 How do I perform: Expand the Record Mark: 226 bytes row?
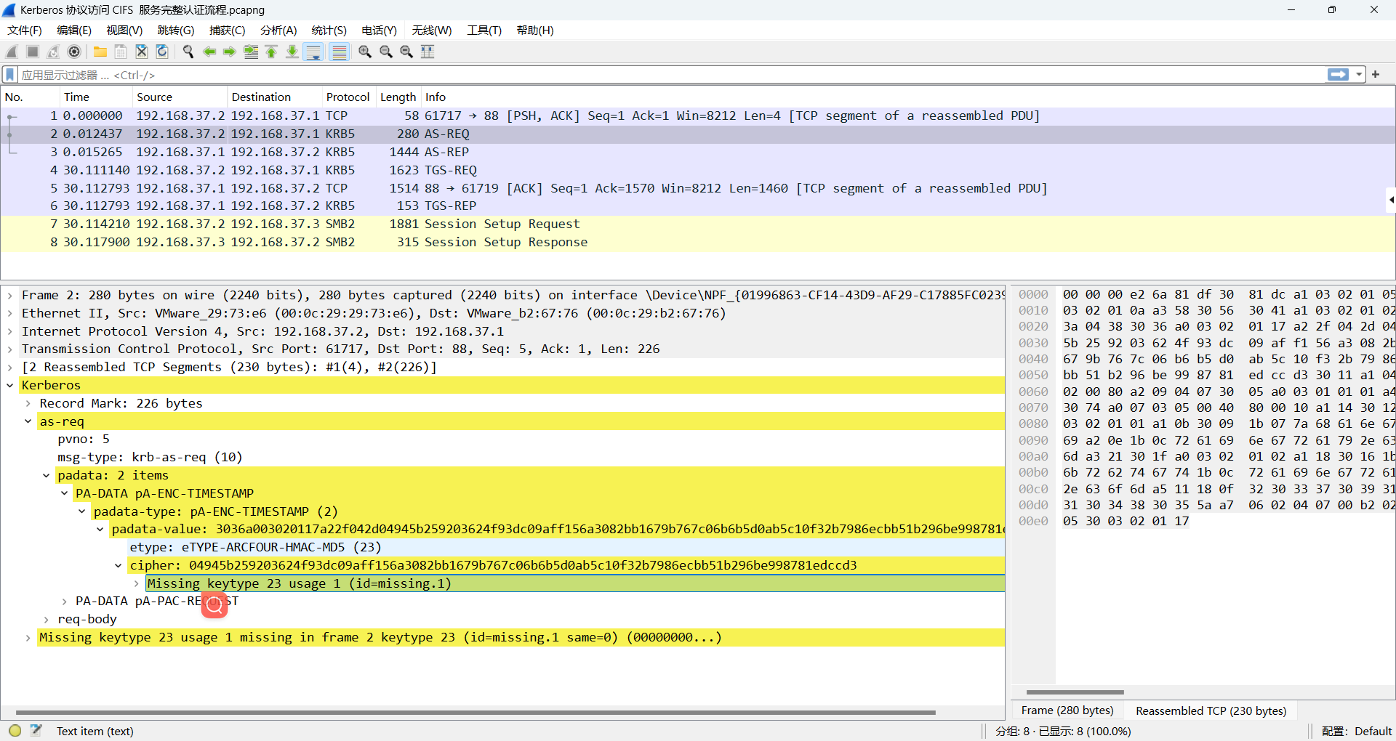tap(28, 403)
